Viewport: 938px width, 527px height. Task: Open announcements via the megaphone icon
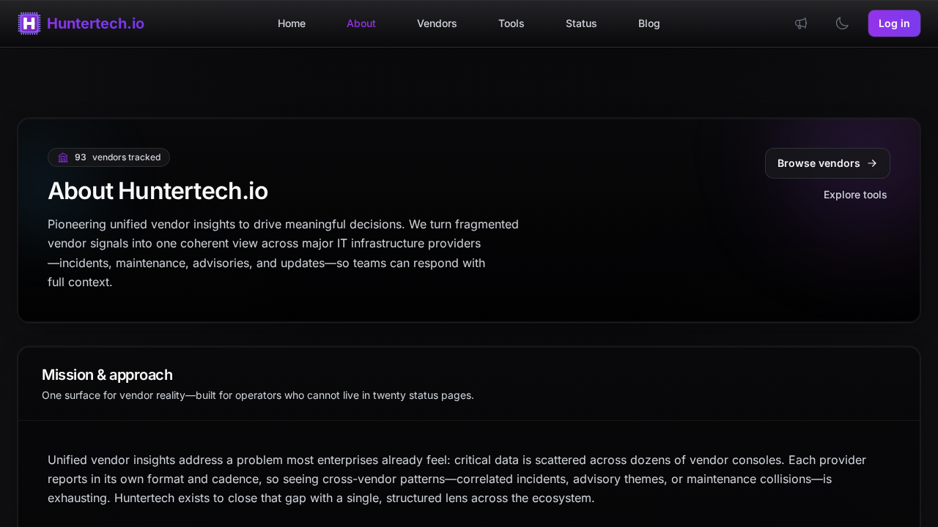pos(801,23)
